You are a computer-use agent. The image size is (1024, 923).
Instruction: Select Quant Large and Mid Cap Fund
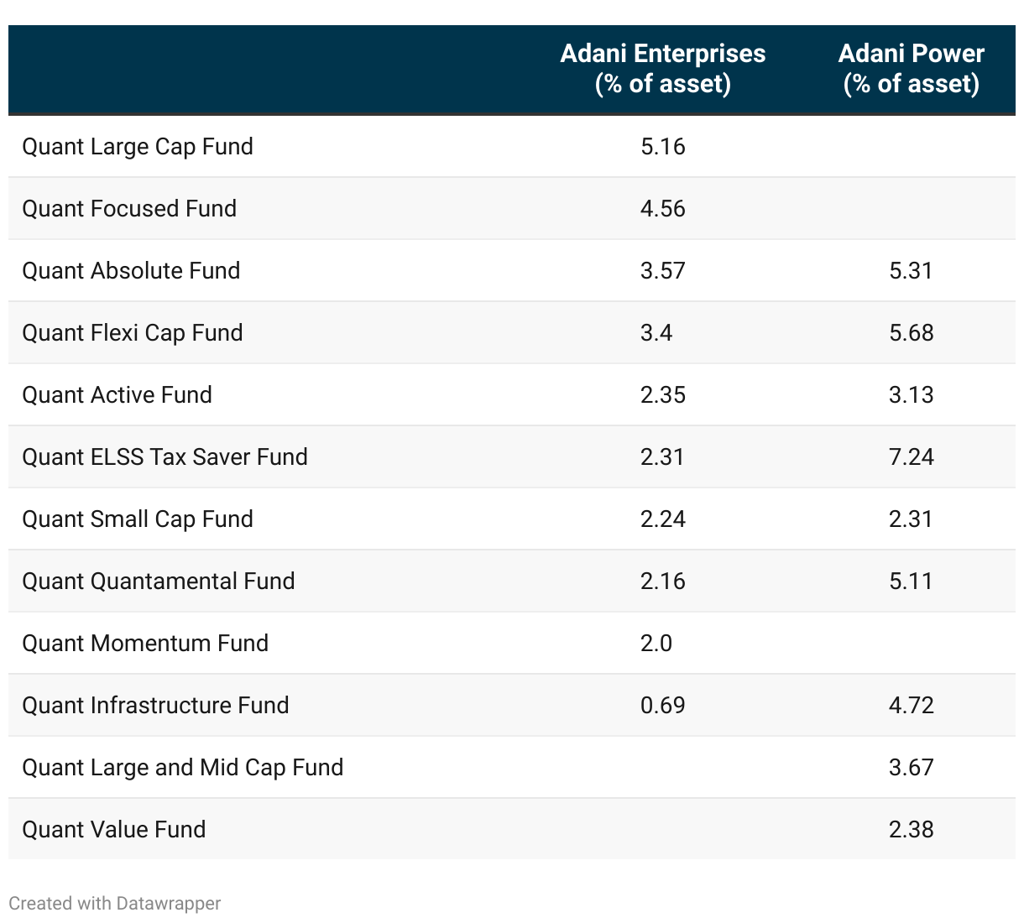[183, 768]
